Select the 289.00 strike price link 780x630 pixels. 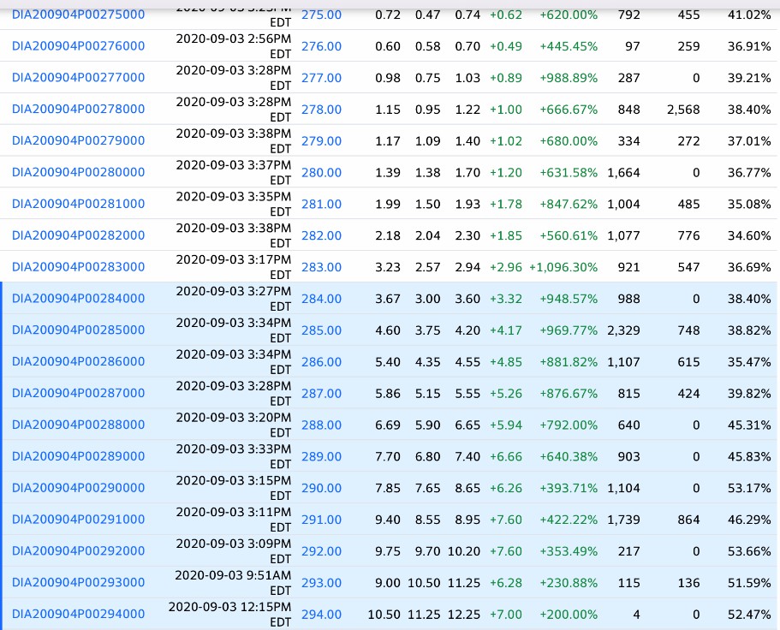tap(321, 457)
